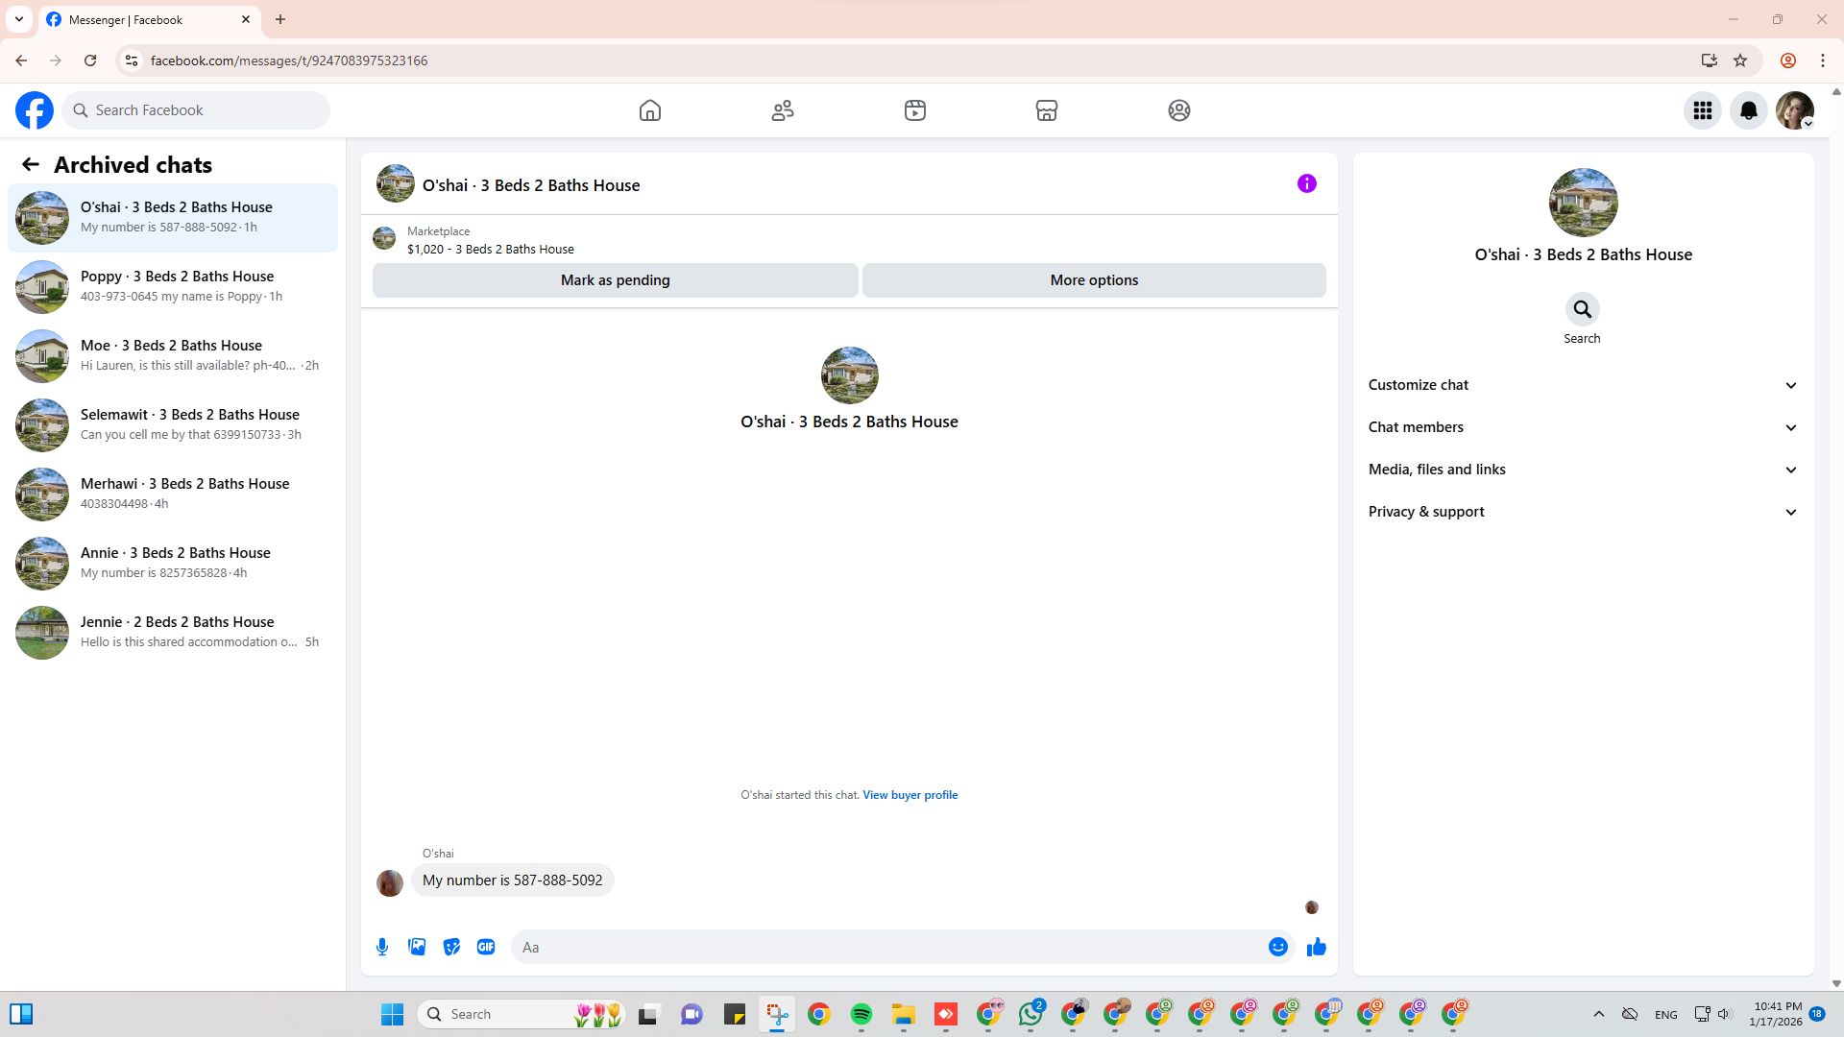The image size is (1844, 1037).
Task: Expand the Chat members section
Action: pyautogui.click(x=1582, y=427)
